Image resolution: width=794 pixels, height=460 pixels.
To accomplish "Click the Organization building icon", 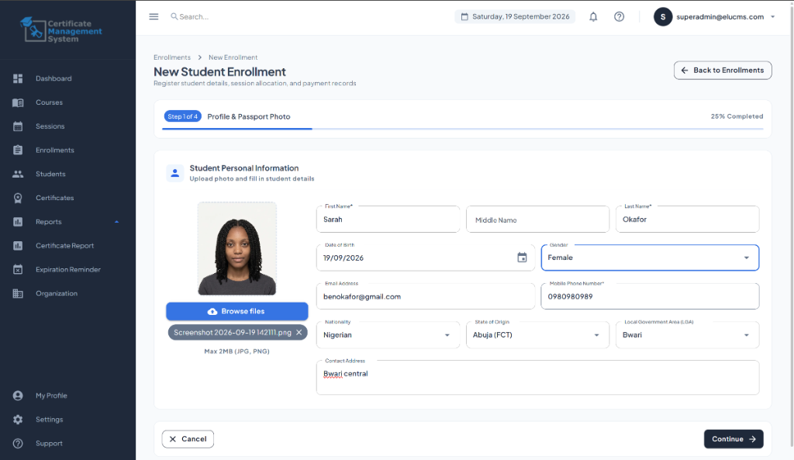I will (18, 293).
